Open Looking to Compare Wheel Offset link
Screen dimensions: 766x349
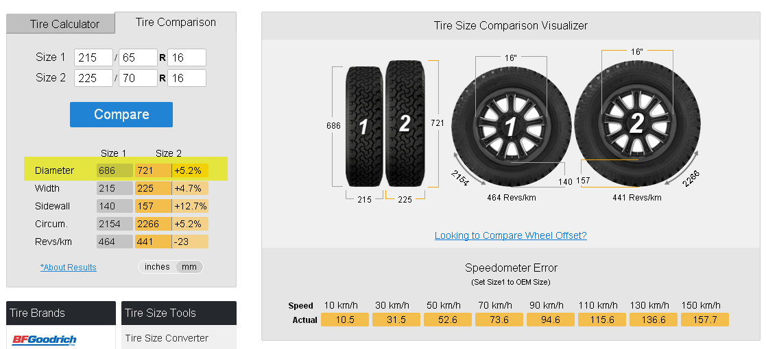[510, 235]
